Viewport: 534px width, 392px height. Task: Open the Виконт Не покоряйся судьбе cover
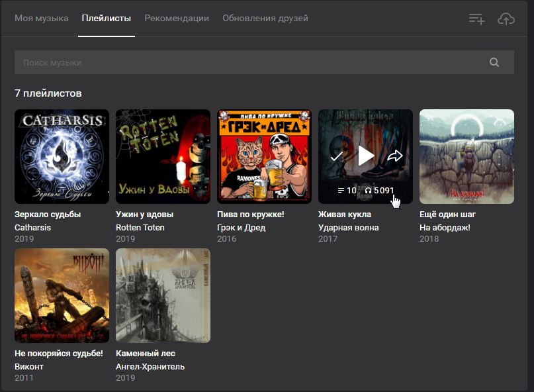62,295
